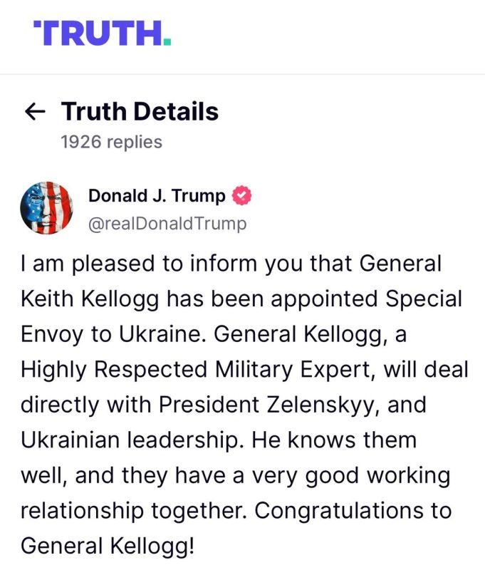Click the closing "General Kellogg!" line

108,546
